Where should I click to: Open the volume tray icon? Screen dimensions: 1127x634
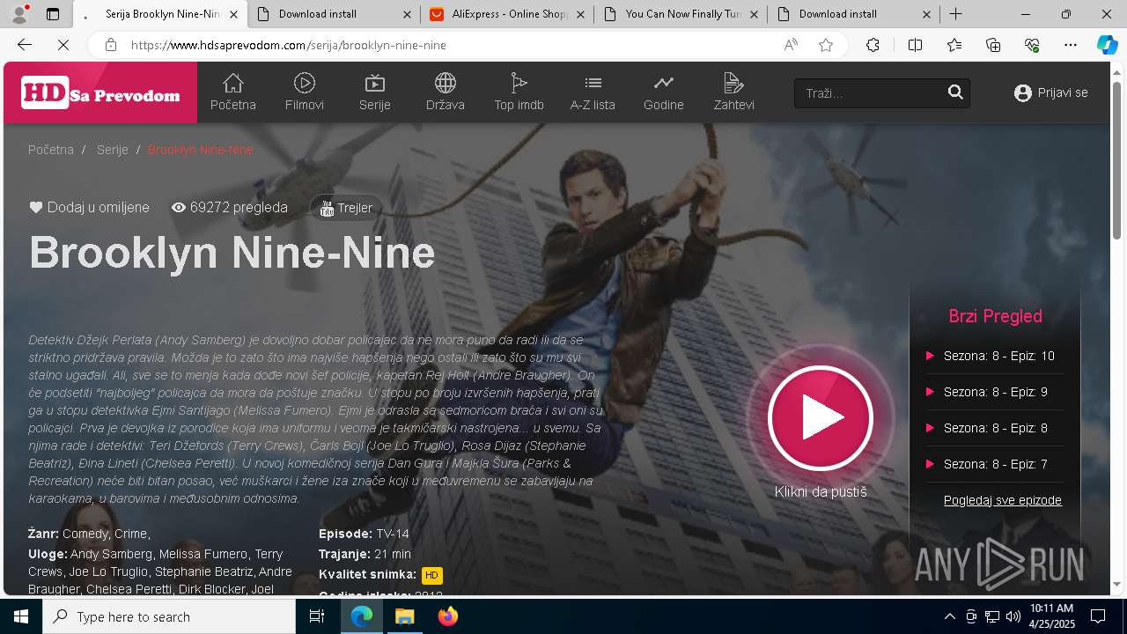[x=1013, y=616]
